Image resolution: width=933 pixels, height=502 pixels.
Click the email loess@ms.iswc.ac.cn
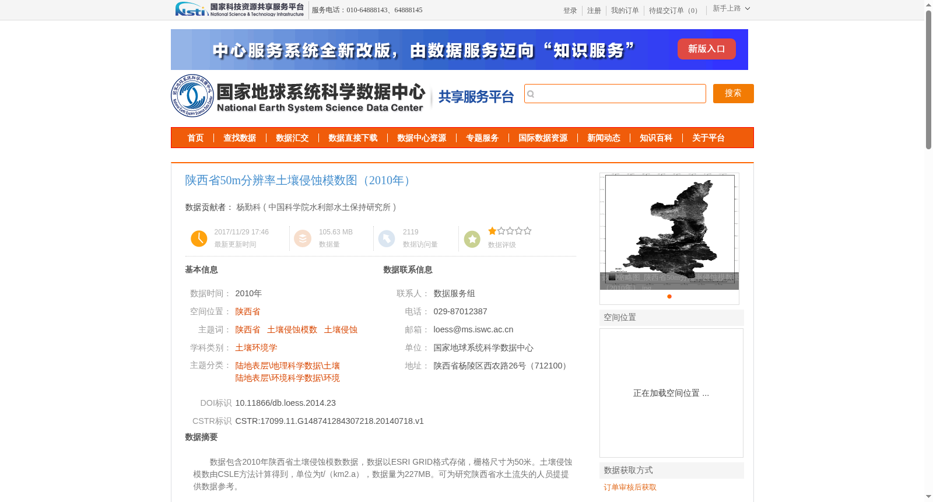pyautogui.click(x=473, y=329)
